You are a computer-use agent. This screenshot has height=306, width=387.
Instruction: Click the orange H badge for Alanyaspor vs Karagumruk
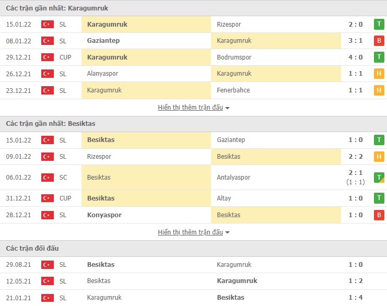coord(379,74)
